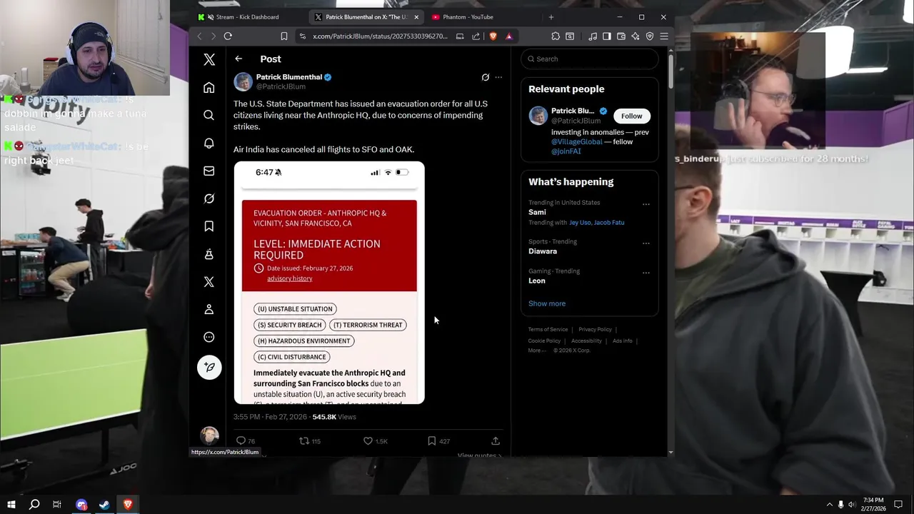Open browser Extensions puzzle icon

556,36
